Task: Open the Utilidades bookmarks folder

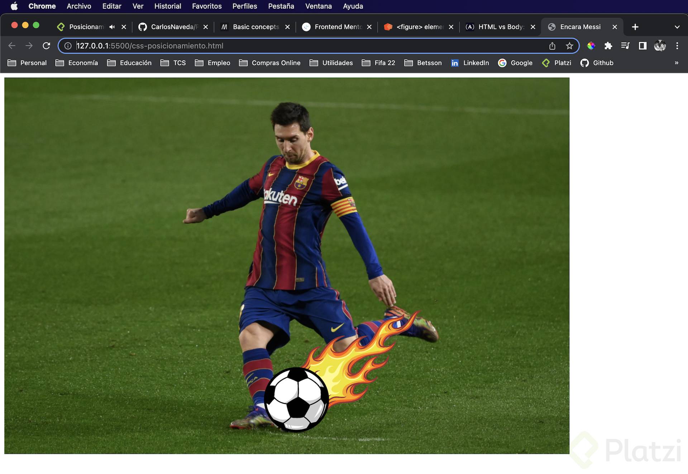Action: pos(331,63)
